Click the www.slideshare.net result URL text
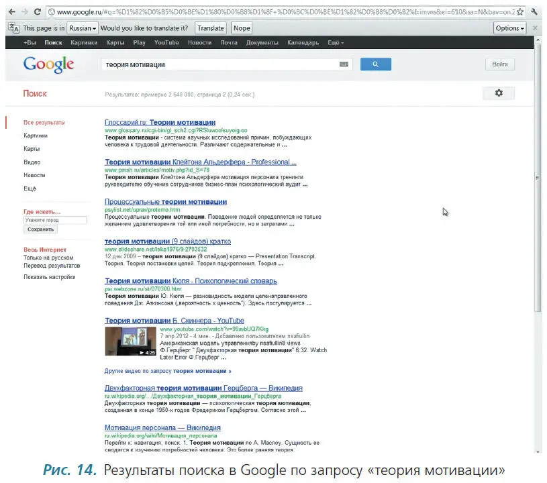547x483 pixels. (x=156, y=250)
